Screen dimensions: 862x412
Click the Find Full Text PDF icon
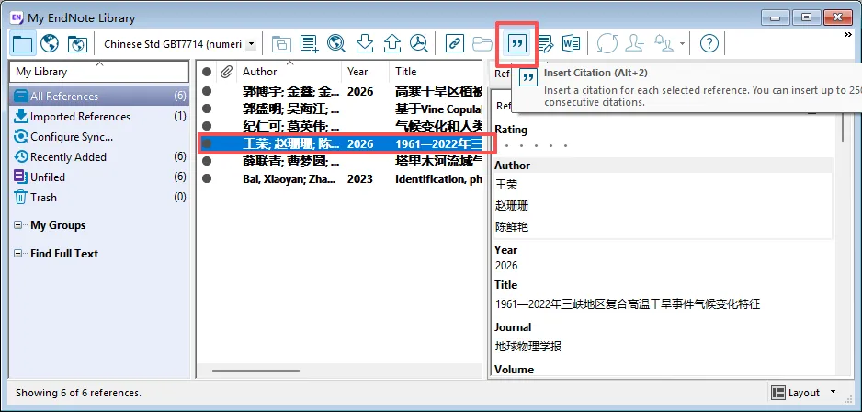419,43
